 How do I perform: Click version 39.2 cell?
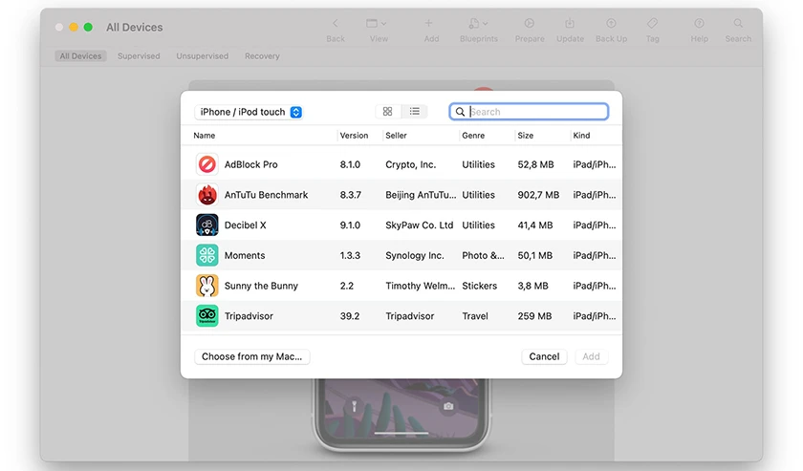(x=349, y=316)
